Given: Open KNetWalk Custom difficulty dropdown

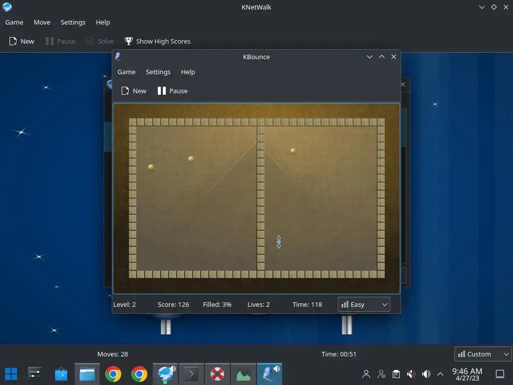Looking at the screenshot, I should [483, 354].
